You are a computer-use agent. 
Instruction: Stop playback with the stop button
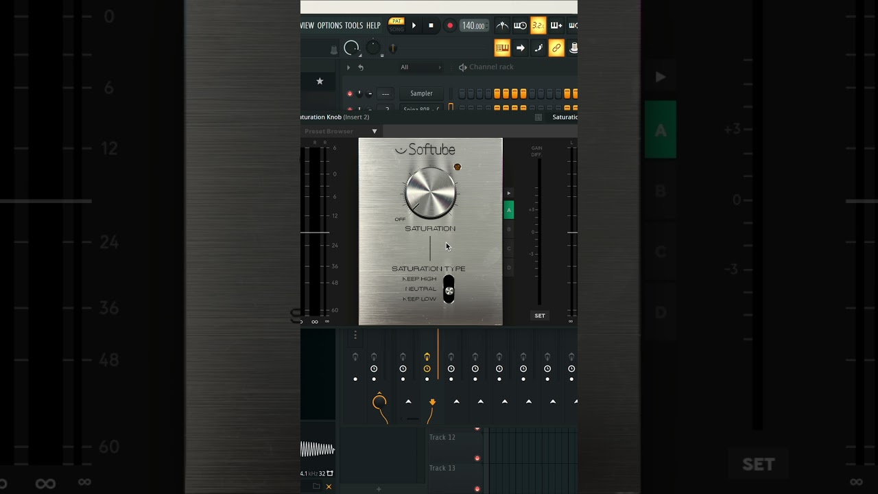(431, 25)
